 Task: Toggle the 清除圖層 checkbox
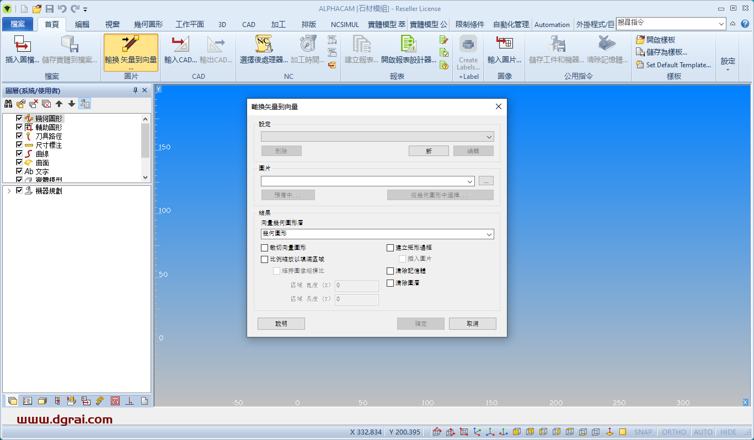pyautogui.click(x=390, y=283)
